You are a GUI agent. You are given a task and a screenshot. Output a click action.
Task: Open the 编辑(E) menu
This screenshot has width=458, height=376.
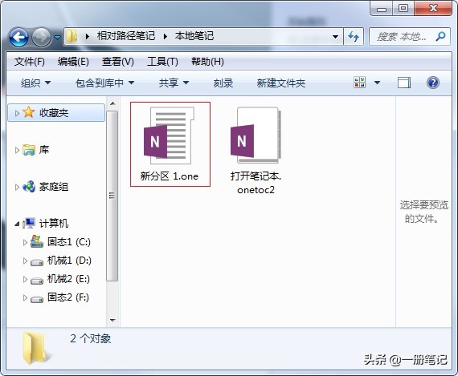tap(73, 62)
